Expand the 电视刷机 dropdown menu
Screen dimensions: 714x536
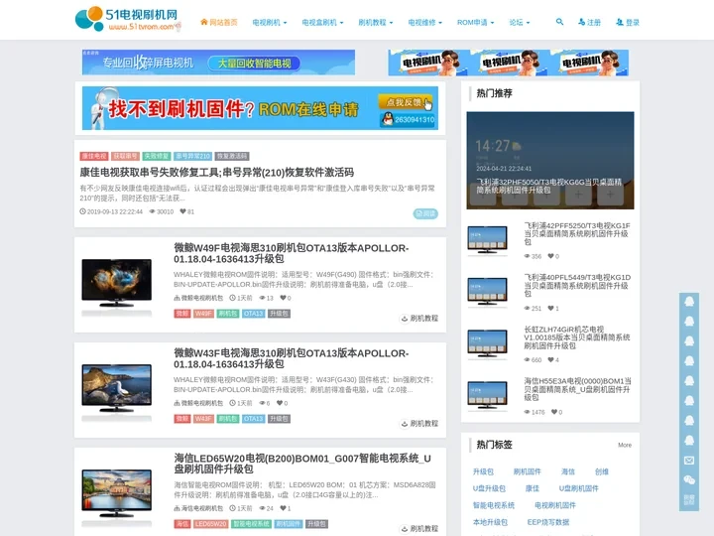270,22
